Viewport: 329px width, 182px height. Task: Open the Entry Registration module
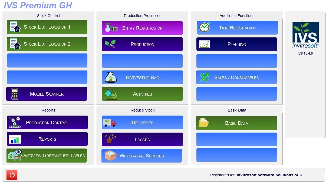tap(142, 28)
